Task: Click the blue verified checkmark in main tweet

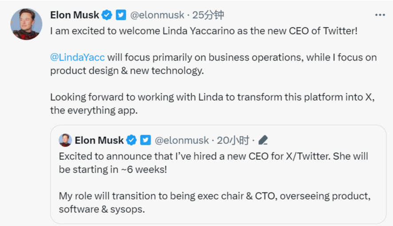Action: point(107,15)
